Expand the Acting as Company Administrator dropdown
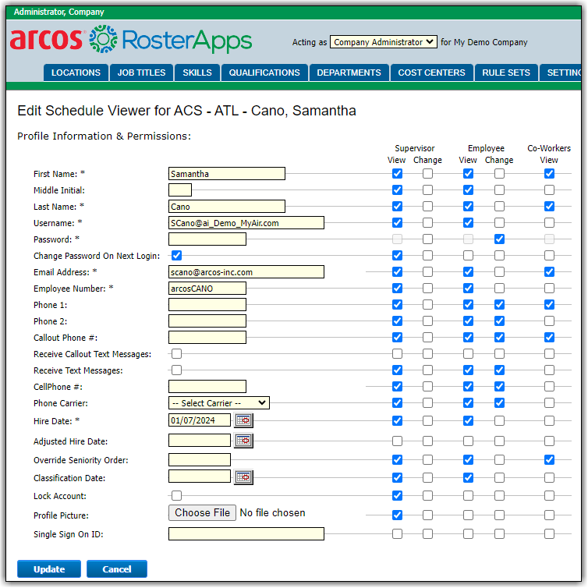The width and height of the screenshot is (588, 588). click(383, 42)
